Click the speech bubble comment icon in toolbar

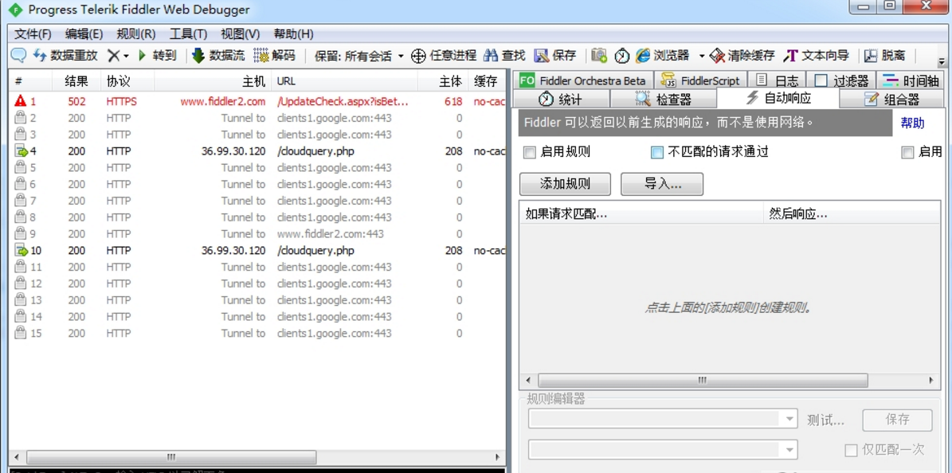[18, 56]
